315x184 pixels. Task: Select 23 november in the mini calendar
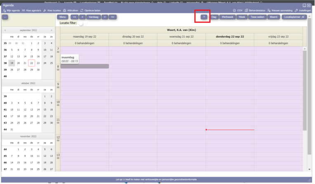[x=25, y=169]
